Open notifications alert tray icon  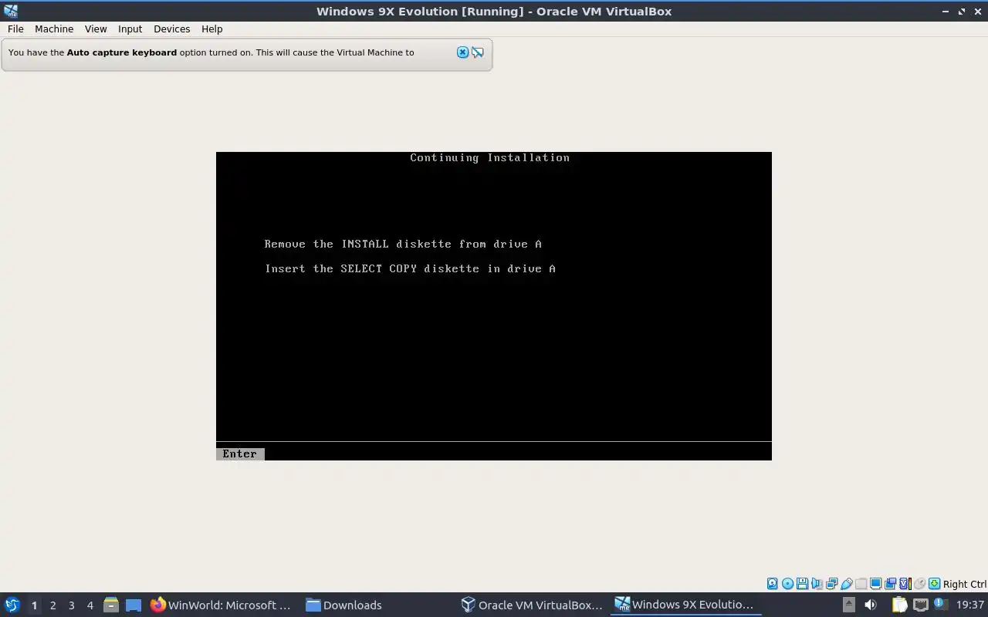[x=940, y=605]
